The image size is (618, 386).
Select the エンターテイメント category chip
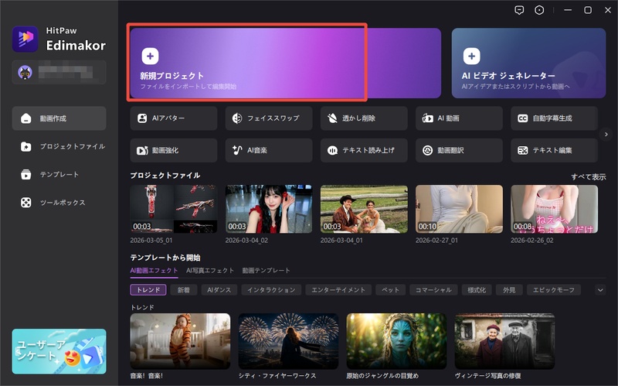(338, 290)
